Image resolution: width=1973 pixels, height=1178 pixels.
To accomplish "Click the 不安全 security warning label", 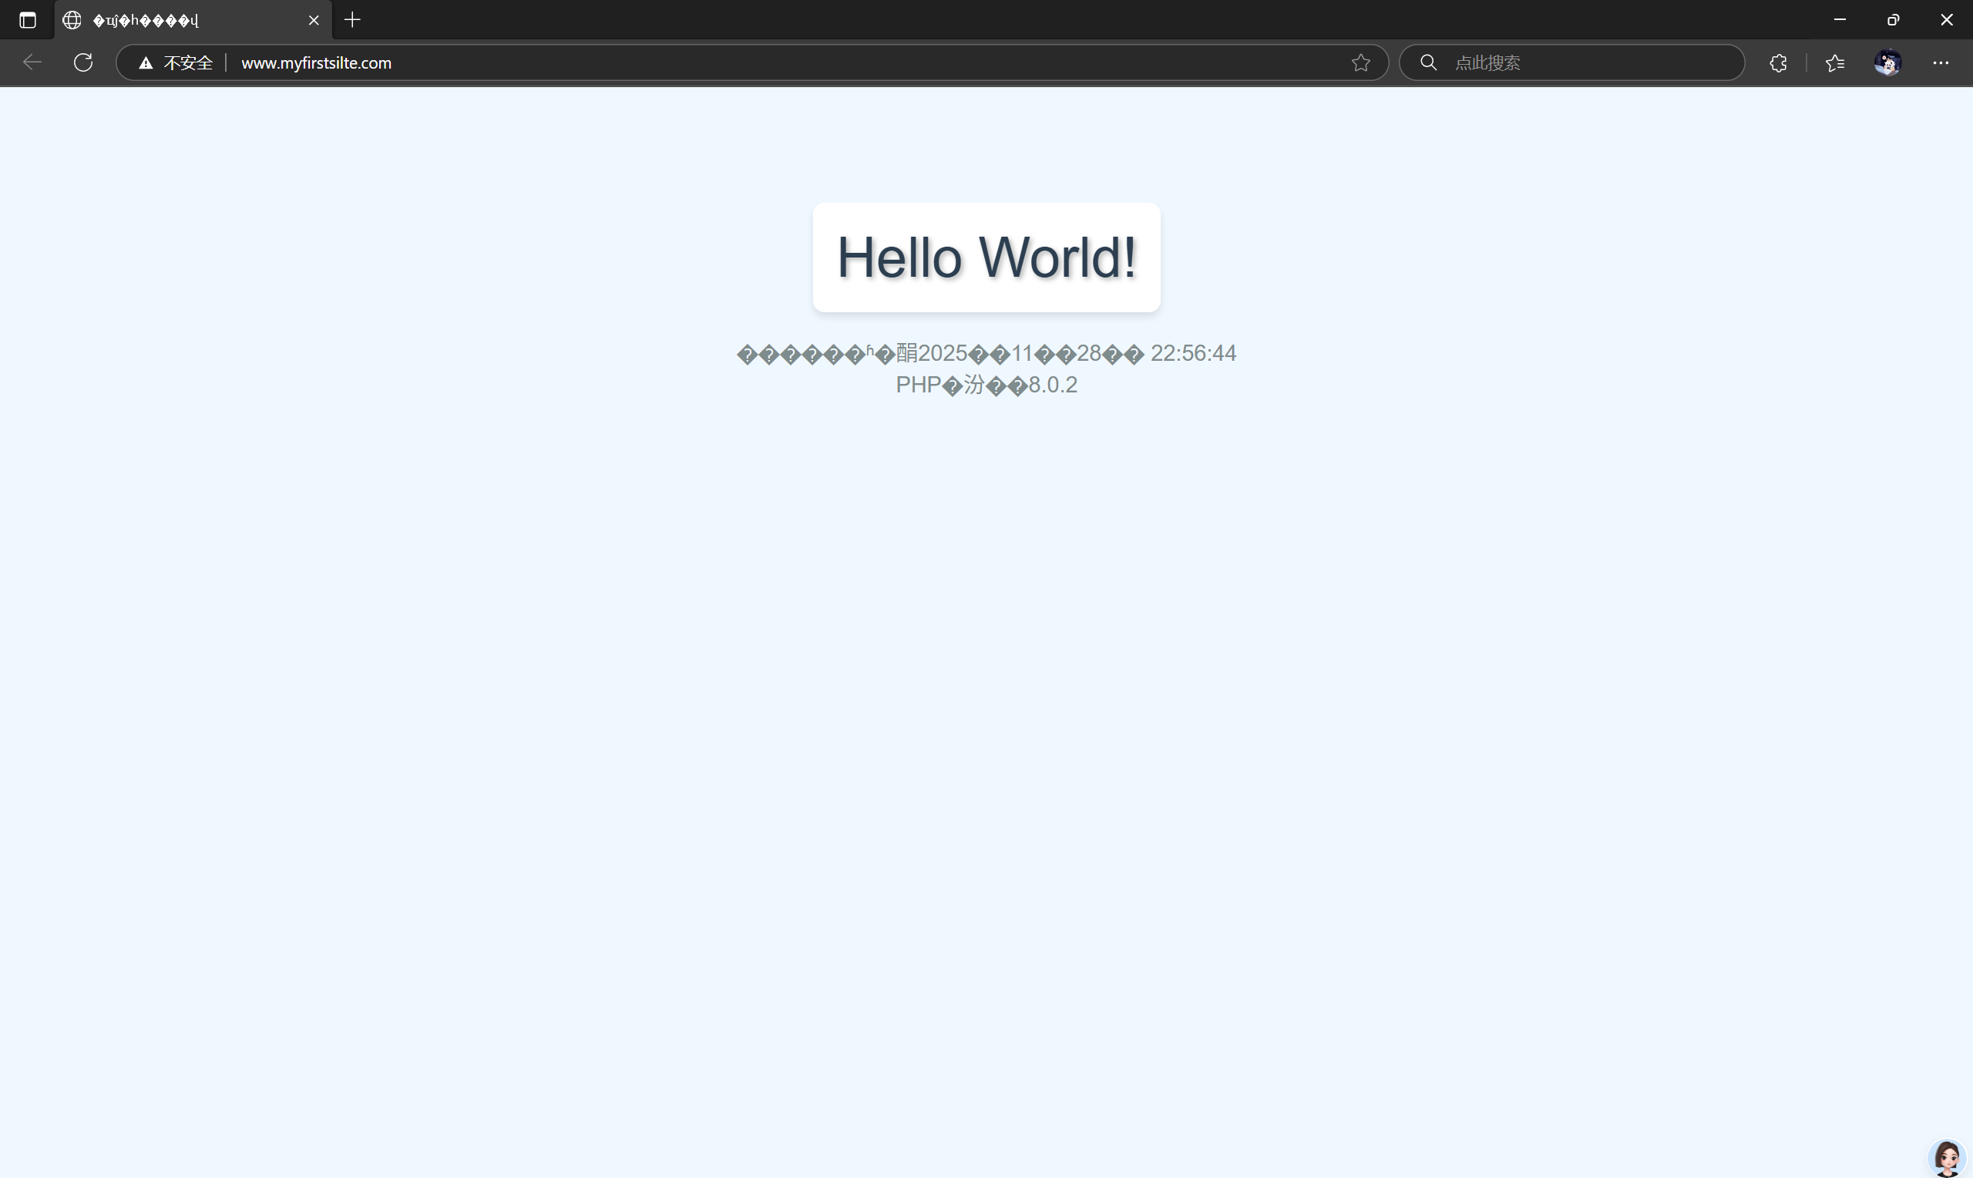I will [187, 62].
